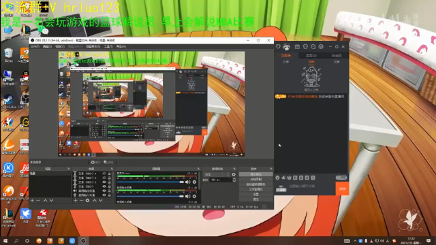
Task: Open transition properties gear in 转场特效 dock
Action: coord(234,174)
